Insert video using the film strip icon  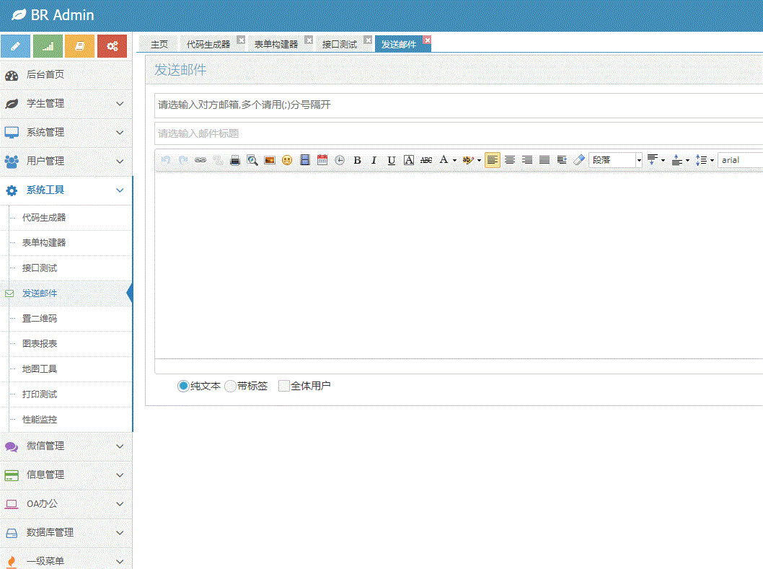pyautogui.click(x=304, y=160)
